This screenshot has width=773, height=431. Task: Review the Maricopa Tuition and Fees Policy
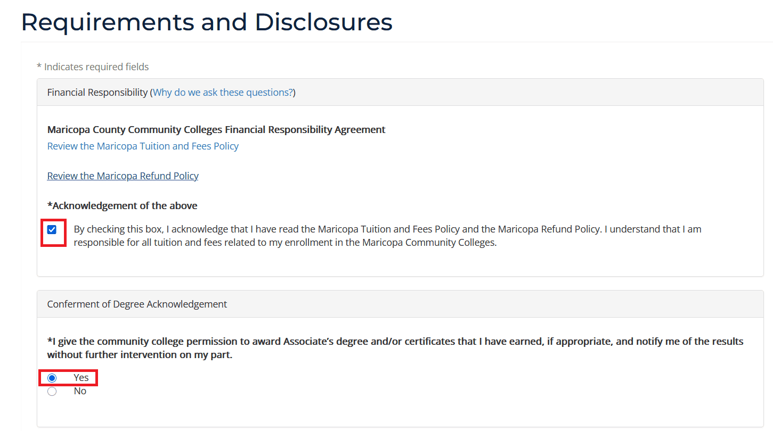tap(143, 146)
